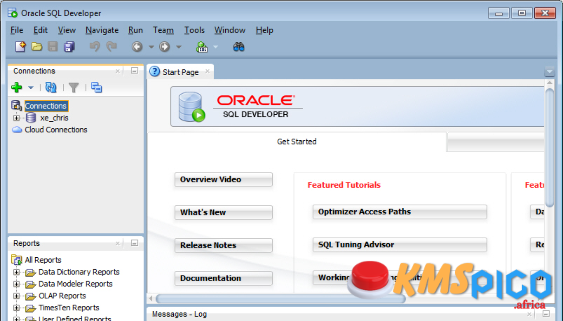The image size is (563, 321).
Task: Click the Start Page vertical scrollbar
Action: click(x=550, y=147)
